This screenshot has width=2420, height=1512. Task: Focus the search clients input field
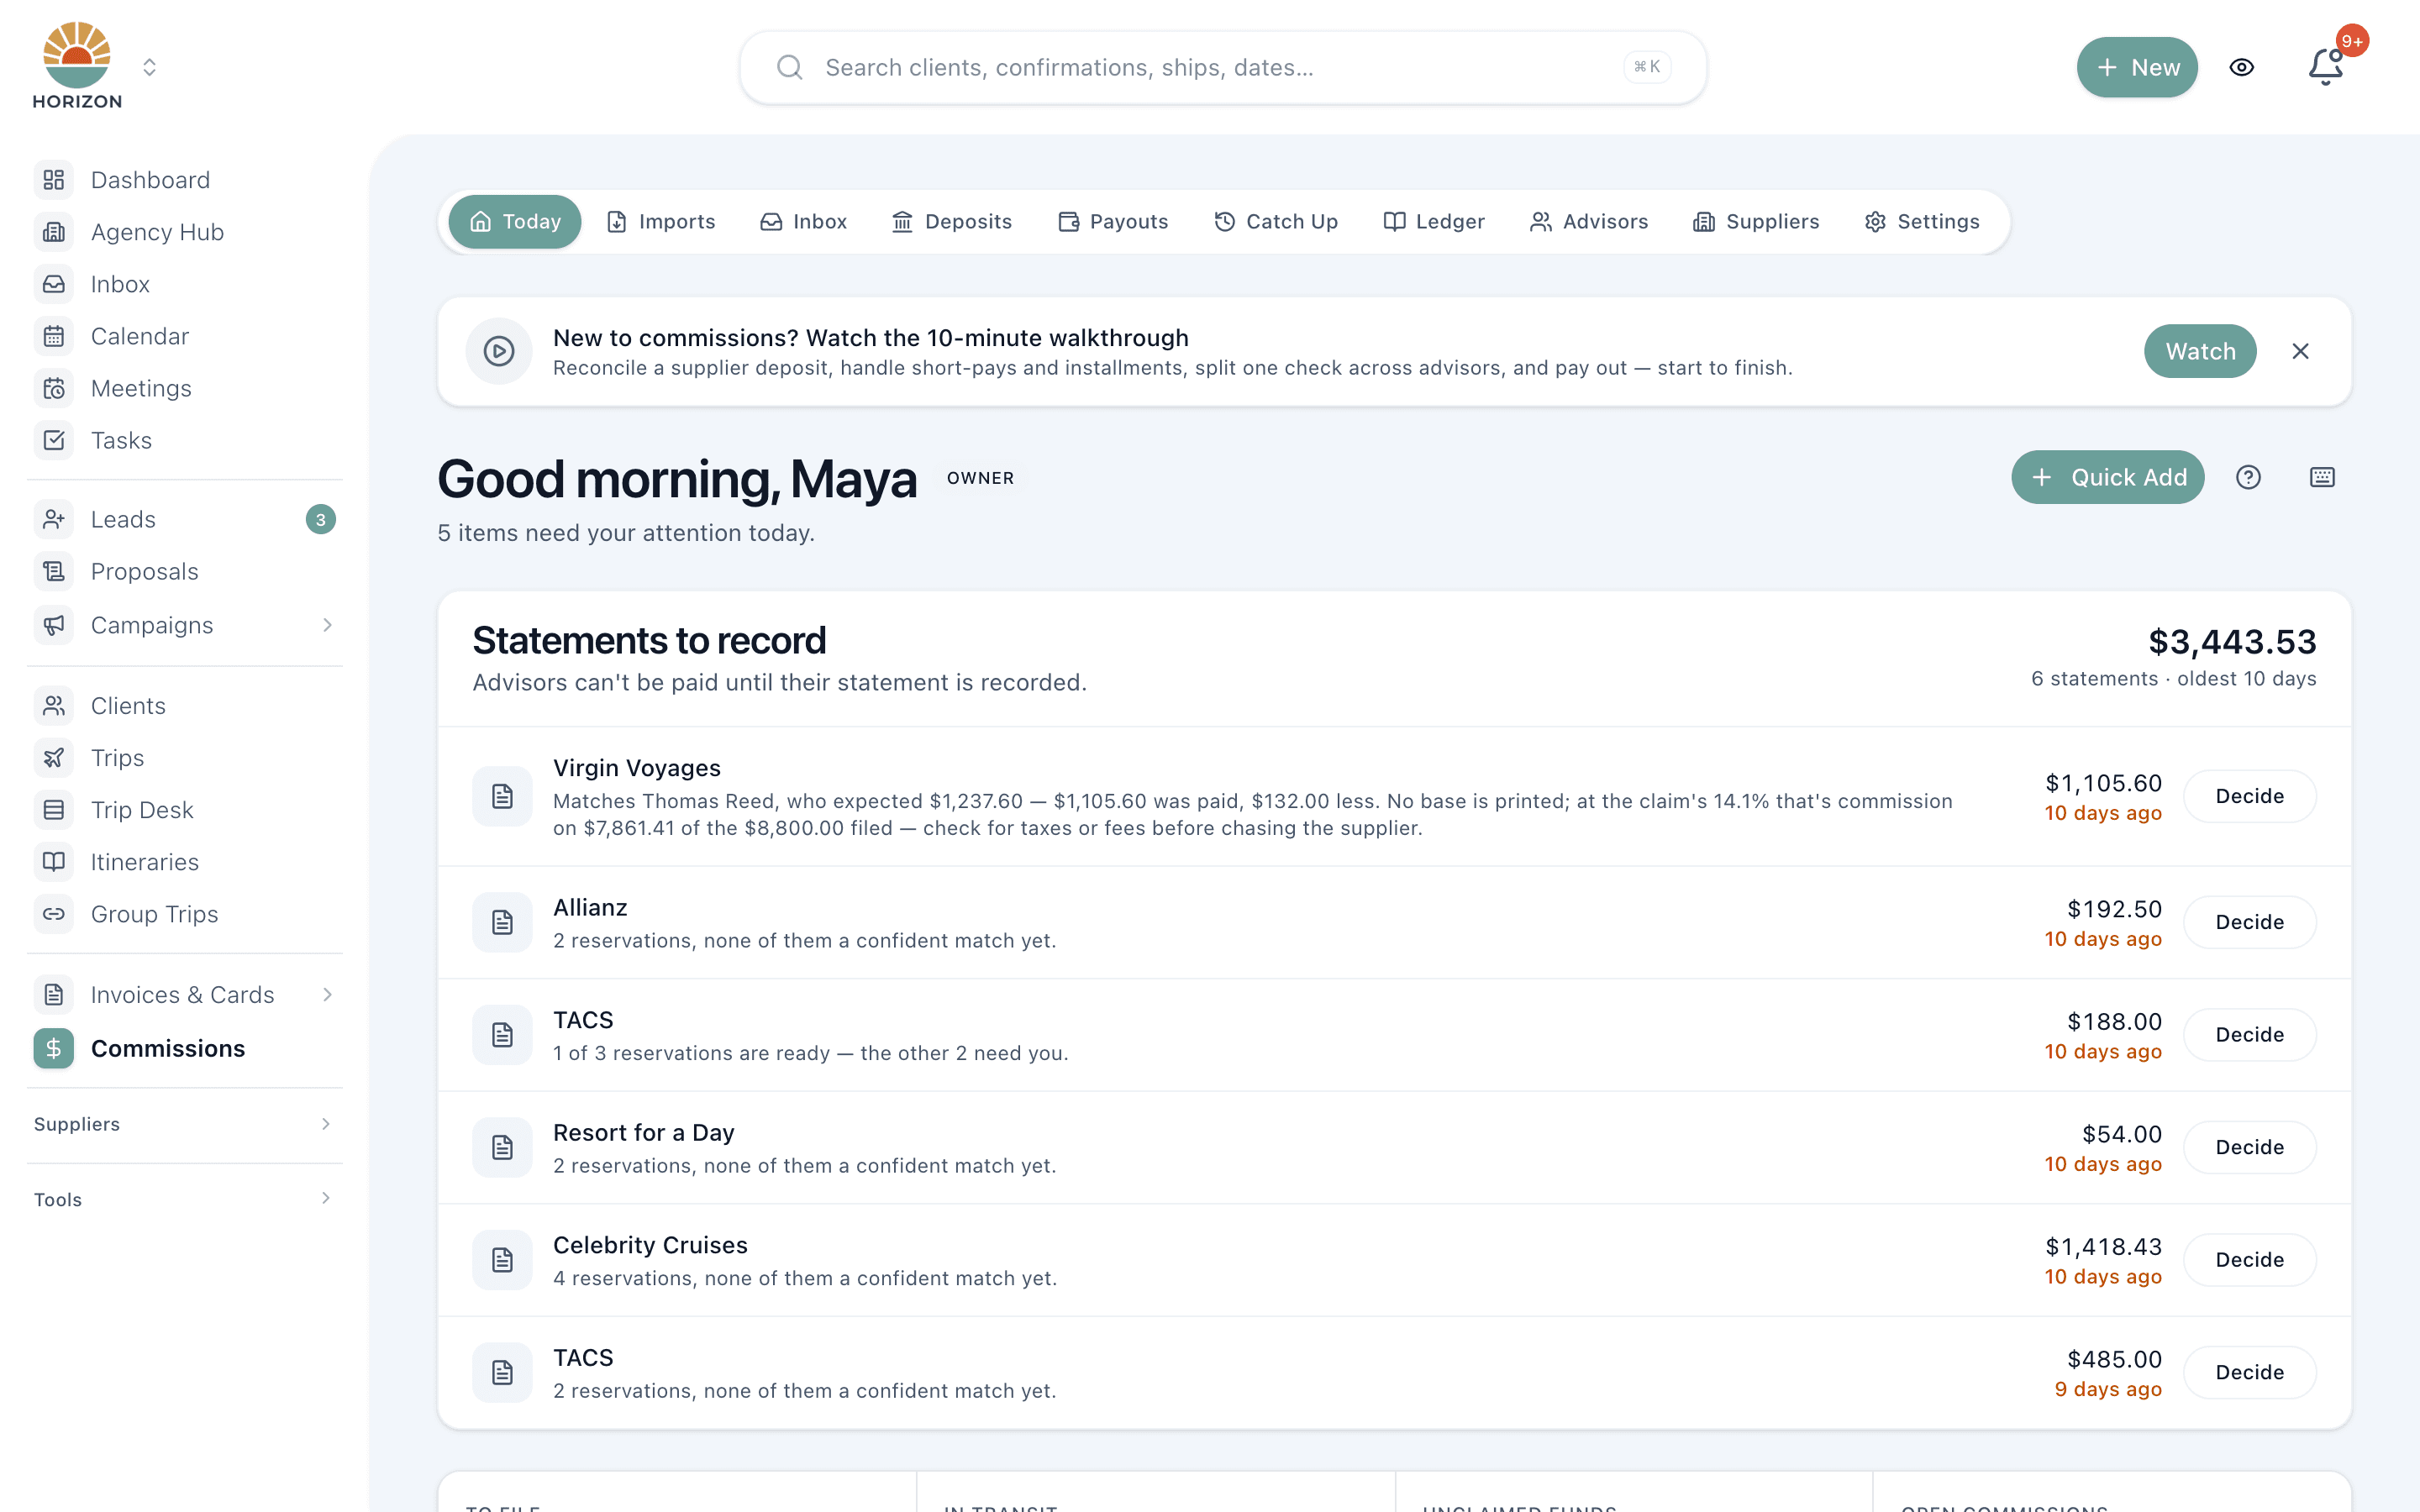tap(1222, 67)
